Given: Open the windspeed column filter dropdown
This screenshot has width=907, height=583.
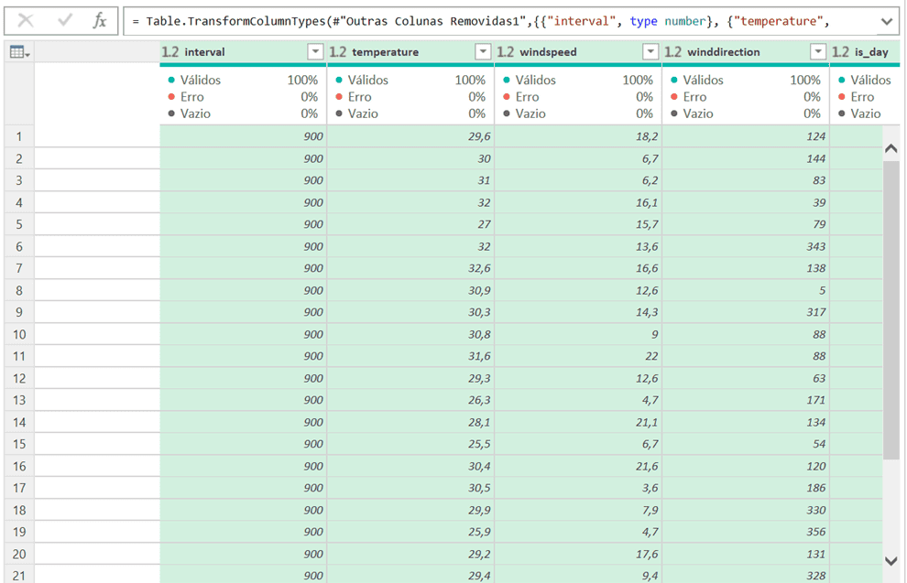Looking at the screenshot, I should [650, 52].
